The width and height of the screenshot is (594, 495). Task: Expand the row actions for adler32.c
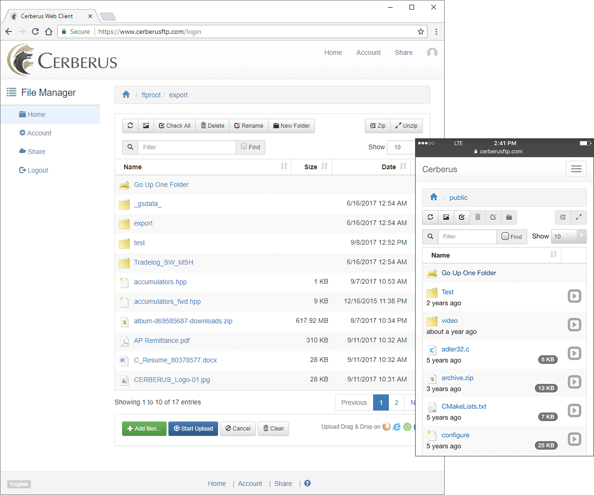coord(574,353)
